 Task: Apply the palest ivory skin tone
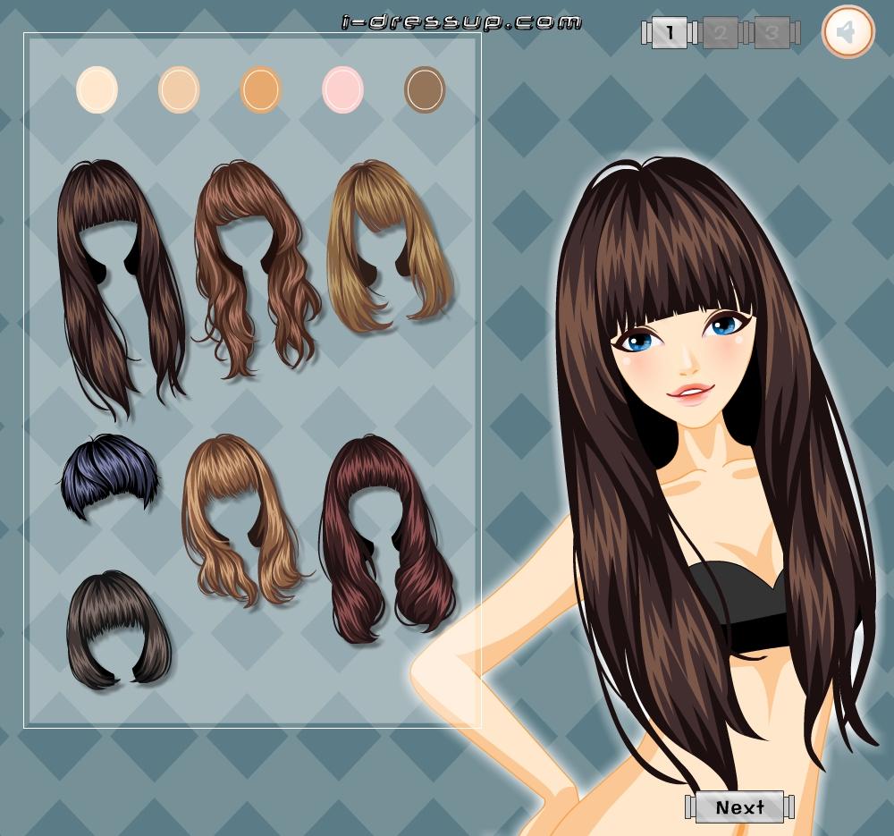click(97, 90)
